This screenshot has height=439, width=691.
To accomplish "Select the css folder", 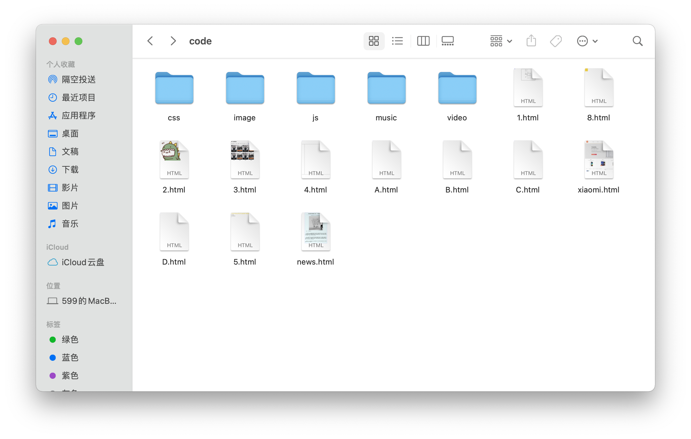I will click(x=174, y=88).
